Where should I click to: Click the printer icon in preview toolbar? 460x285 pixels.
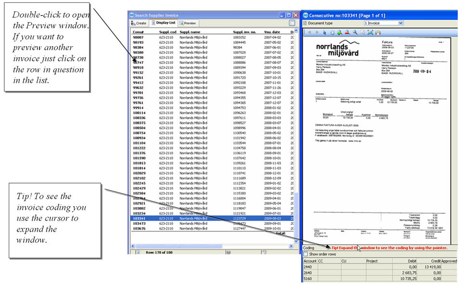click(378, 33)
